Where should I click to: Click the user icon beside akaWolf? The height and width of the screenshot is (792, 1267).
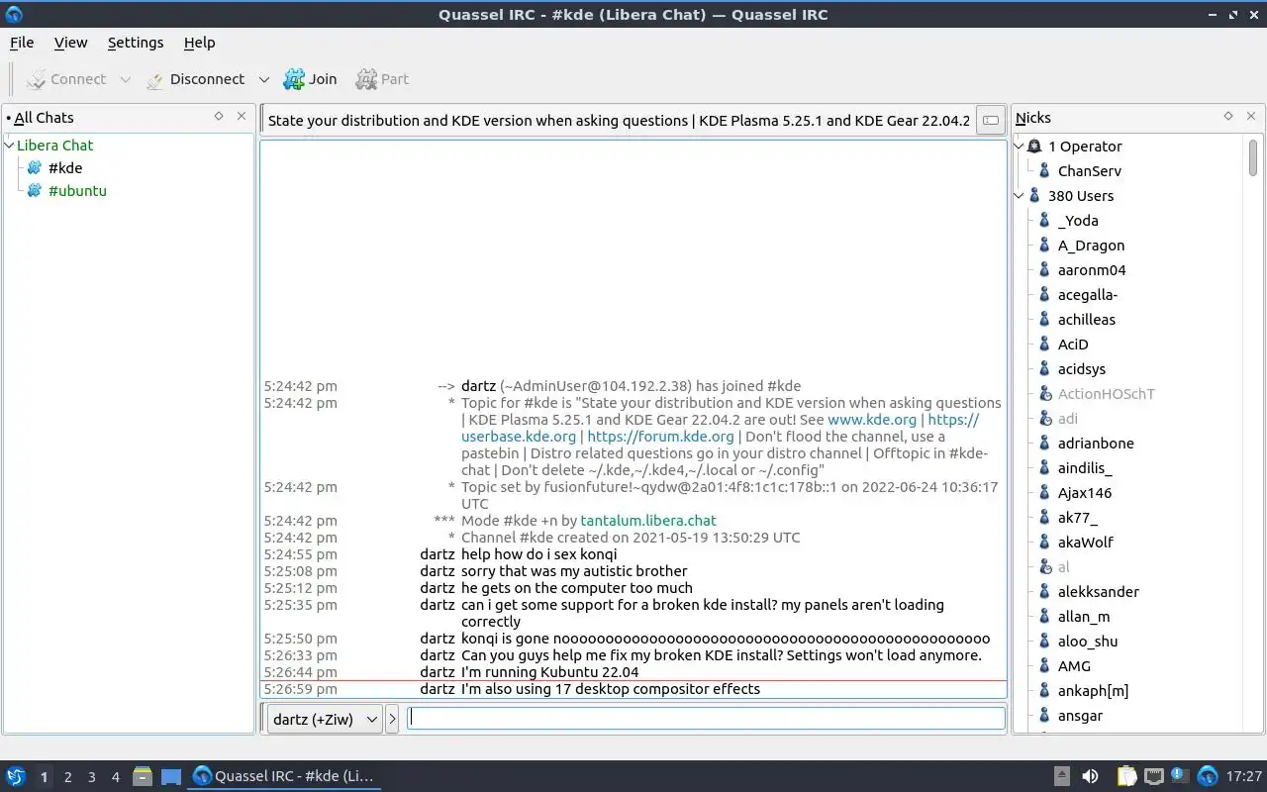coord(1044,542)
